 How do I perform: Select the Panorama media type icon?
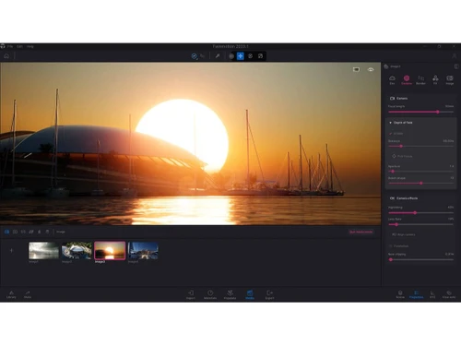[15, 232]
